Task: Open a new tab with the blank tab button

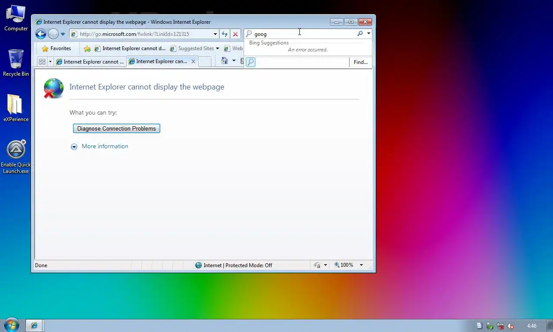Action: tap(205, 62)
